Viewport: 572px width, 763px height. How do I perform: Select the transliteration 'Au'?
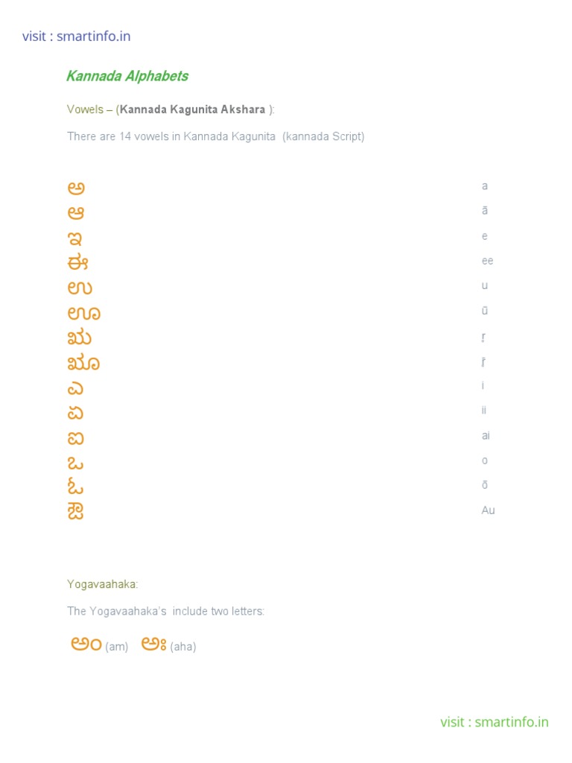(x=488, y=510)
